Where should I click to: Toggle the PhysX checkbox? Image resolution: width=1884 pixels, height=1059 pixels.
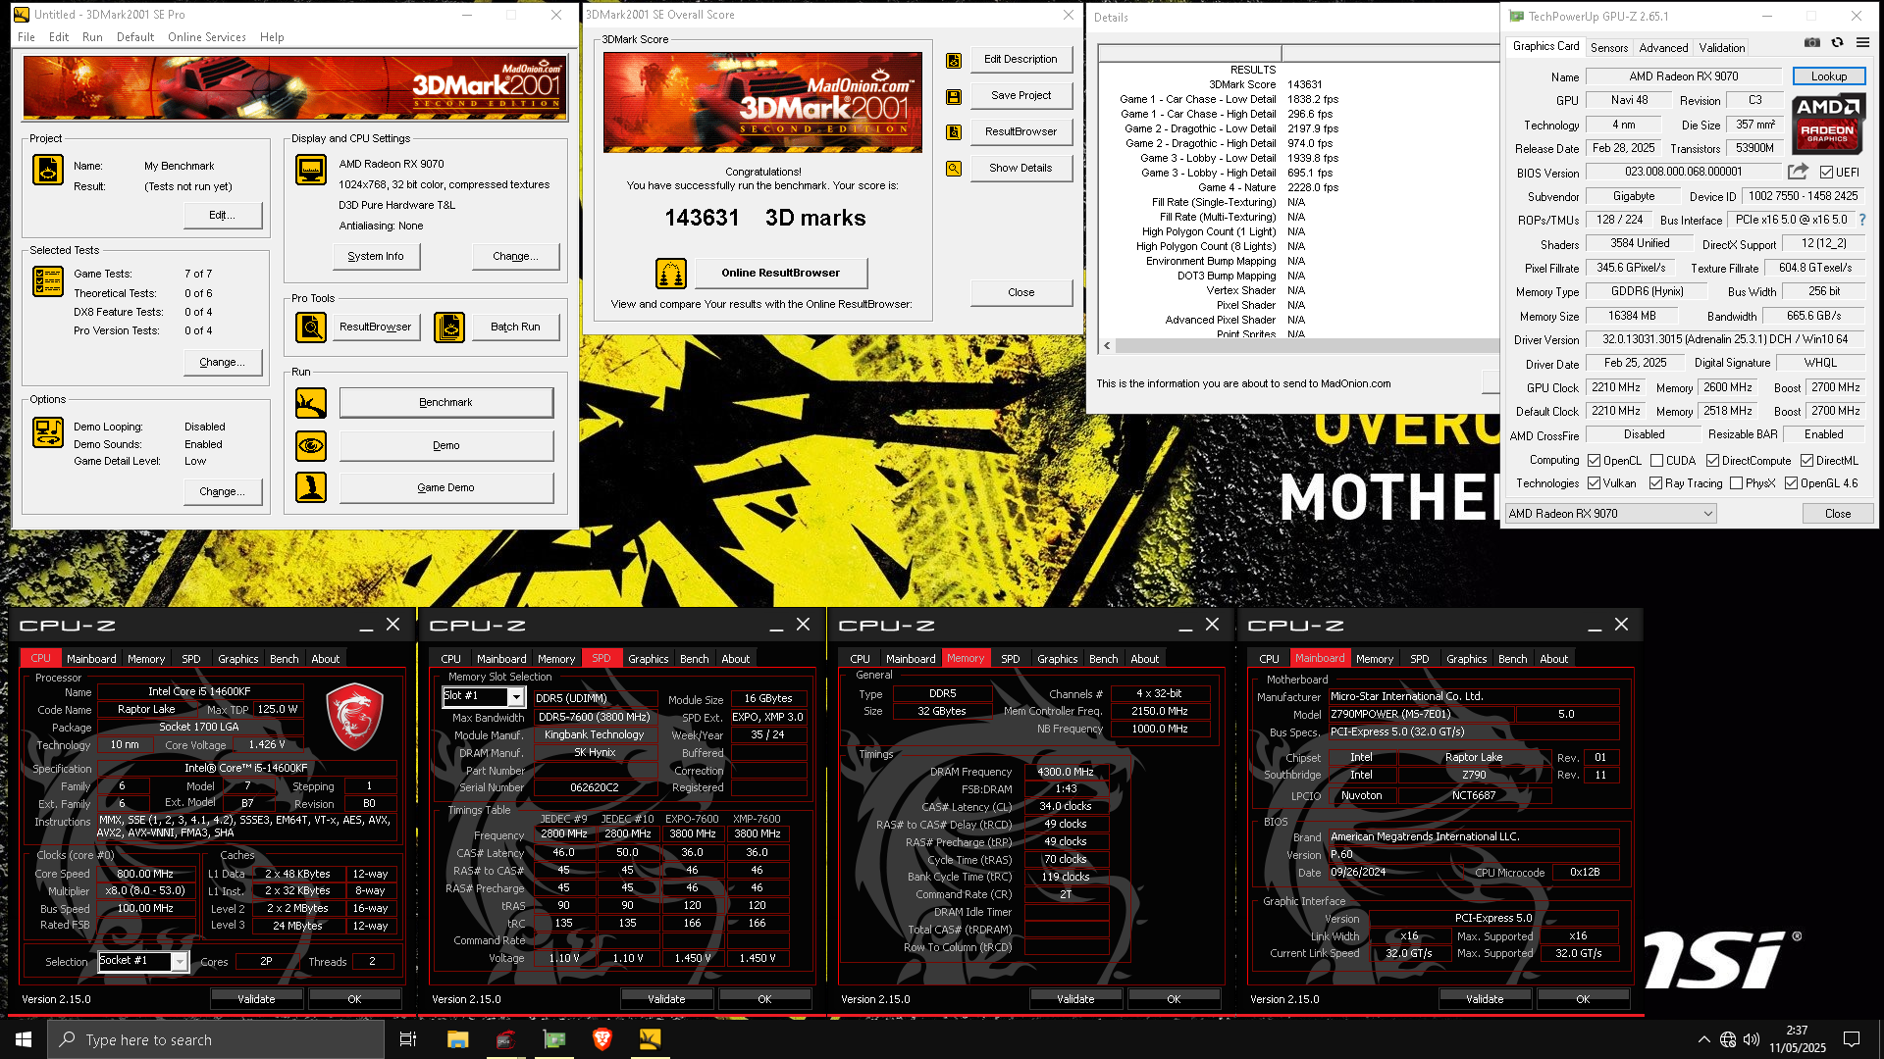[x=1737, y=483]
